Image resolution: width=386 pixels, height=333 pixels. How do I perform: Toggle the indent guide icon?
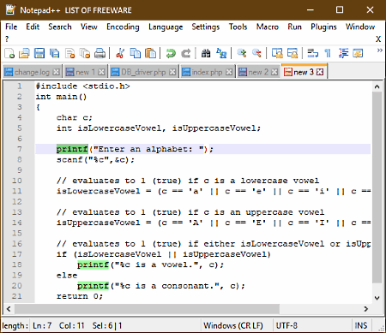click(x=343, y=53)
